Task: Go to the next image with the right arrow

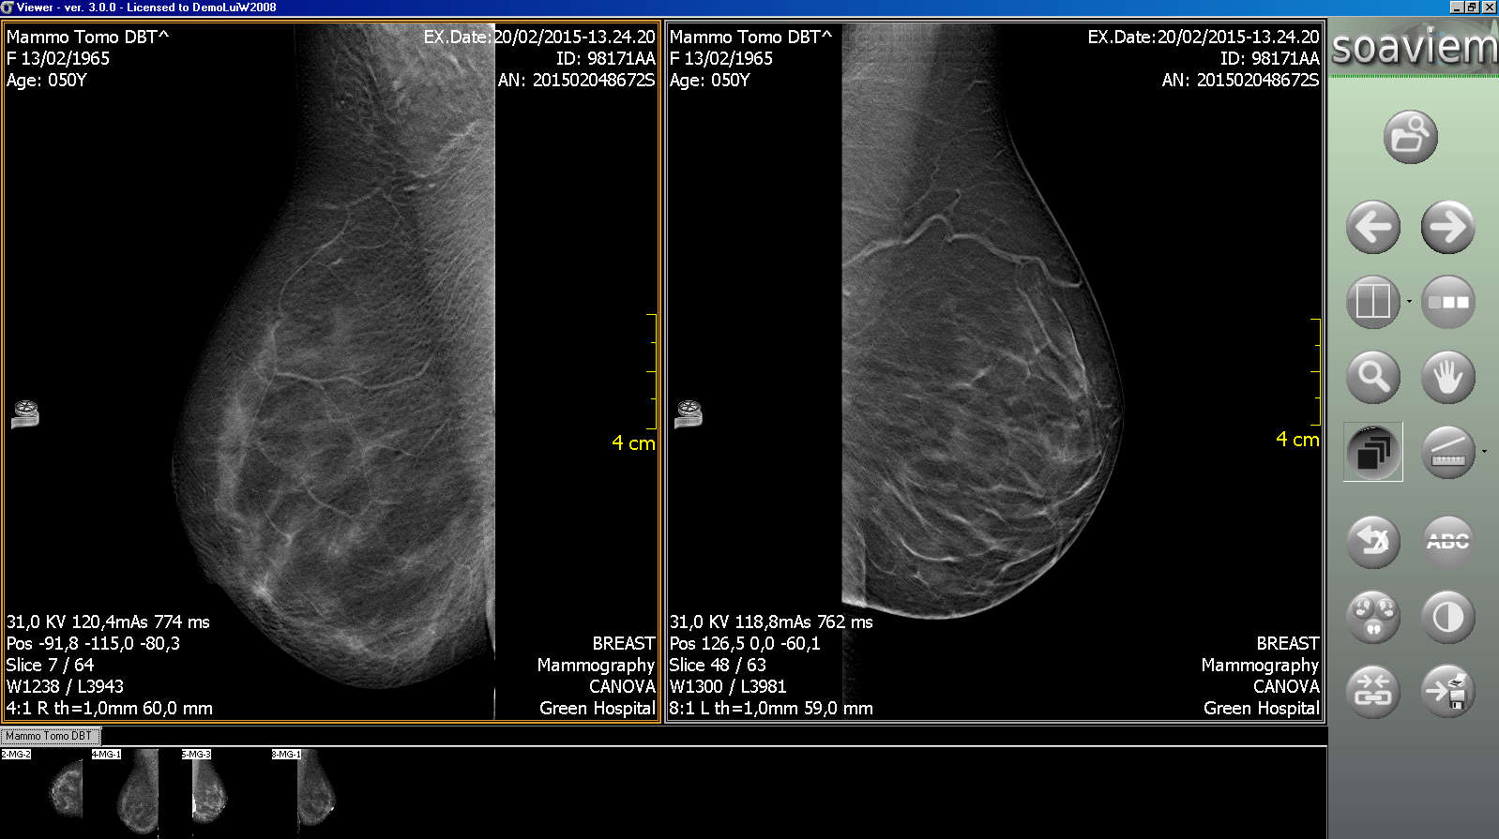Action: (x=1447, y=227)
